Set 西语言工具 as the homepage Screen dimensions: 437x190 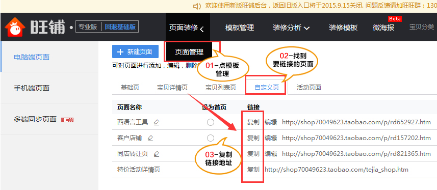[211, 122]
